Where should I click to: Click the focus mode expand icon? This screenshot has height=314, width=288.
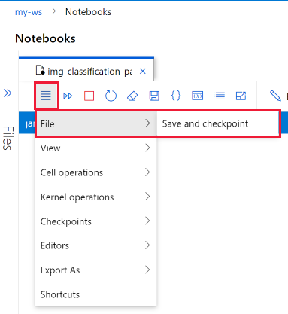pyautogui.click(x=241, y=96)
